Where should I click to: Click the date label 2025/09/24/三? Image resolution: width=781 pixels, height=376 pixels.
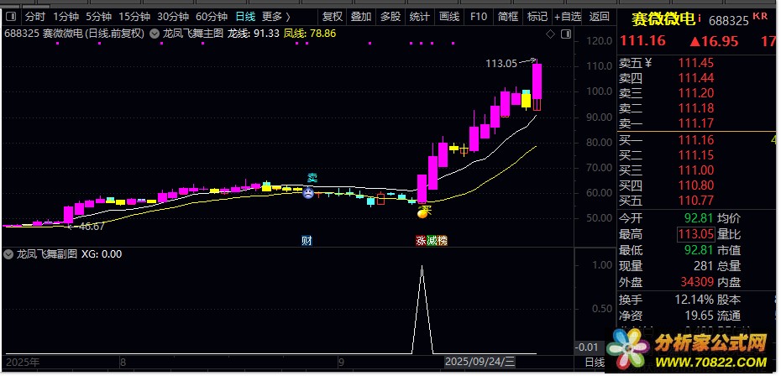pyautogui.click(x=480, y=361)
